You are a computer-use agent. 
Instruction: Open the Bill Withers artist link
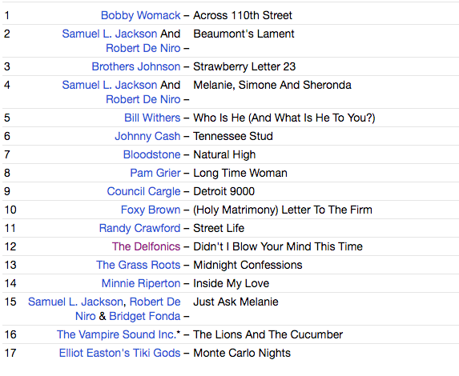pyautogui.click(x=152, y=118)
